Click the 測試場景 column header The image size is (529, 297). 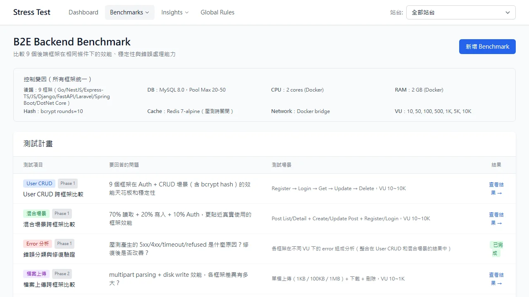(x=281, y=165)
